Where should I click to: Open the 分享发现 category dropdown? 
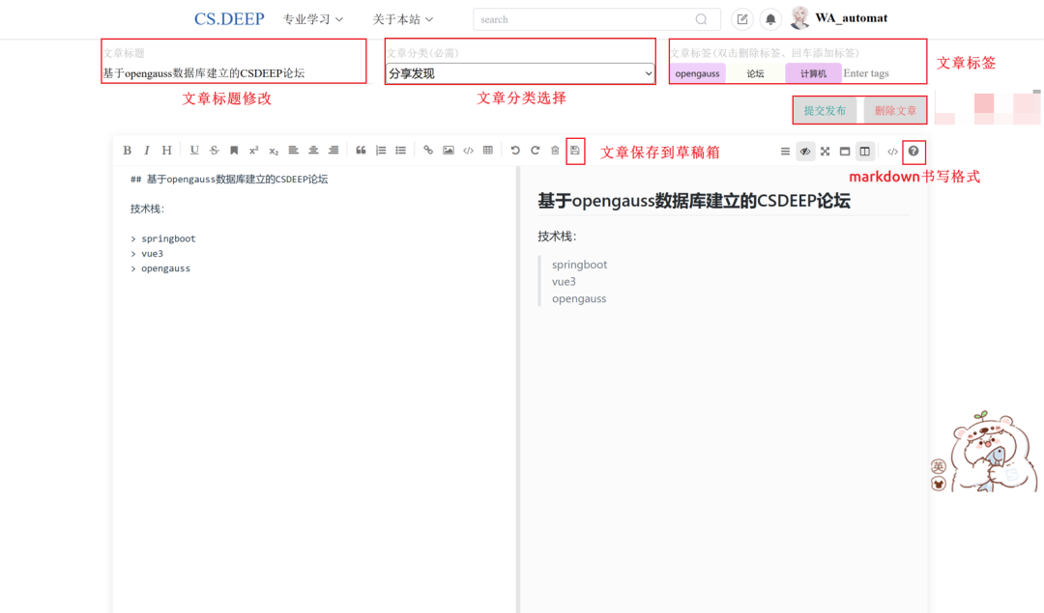tap(520, 73)
